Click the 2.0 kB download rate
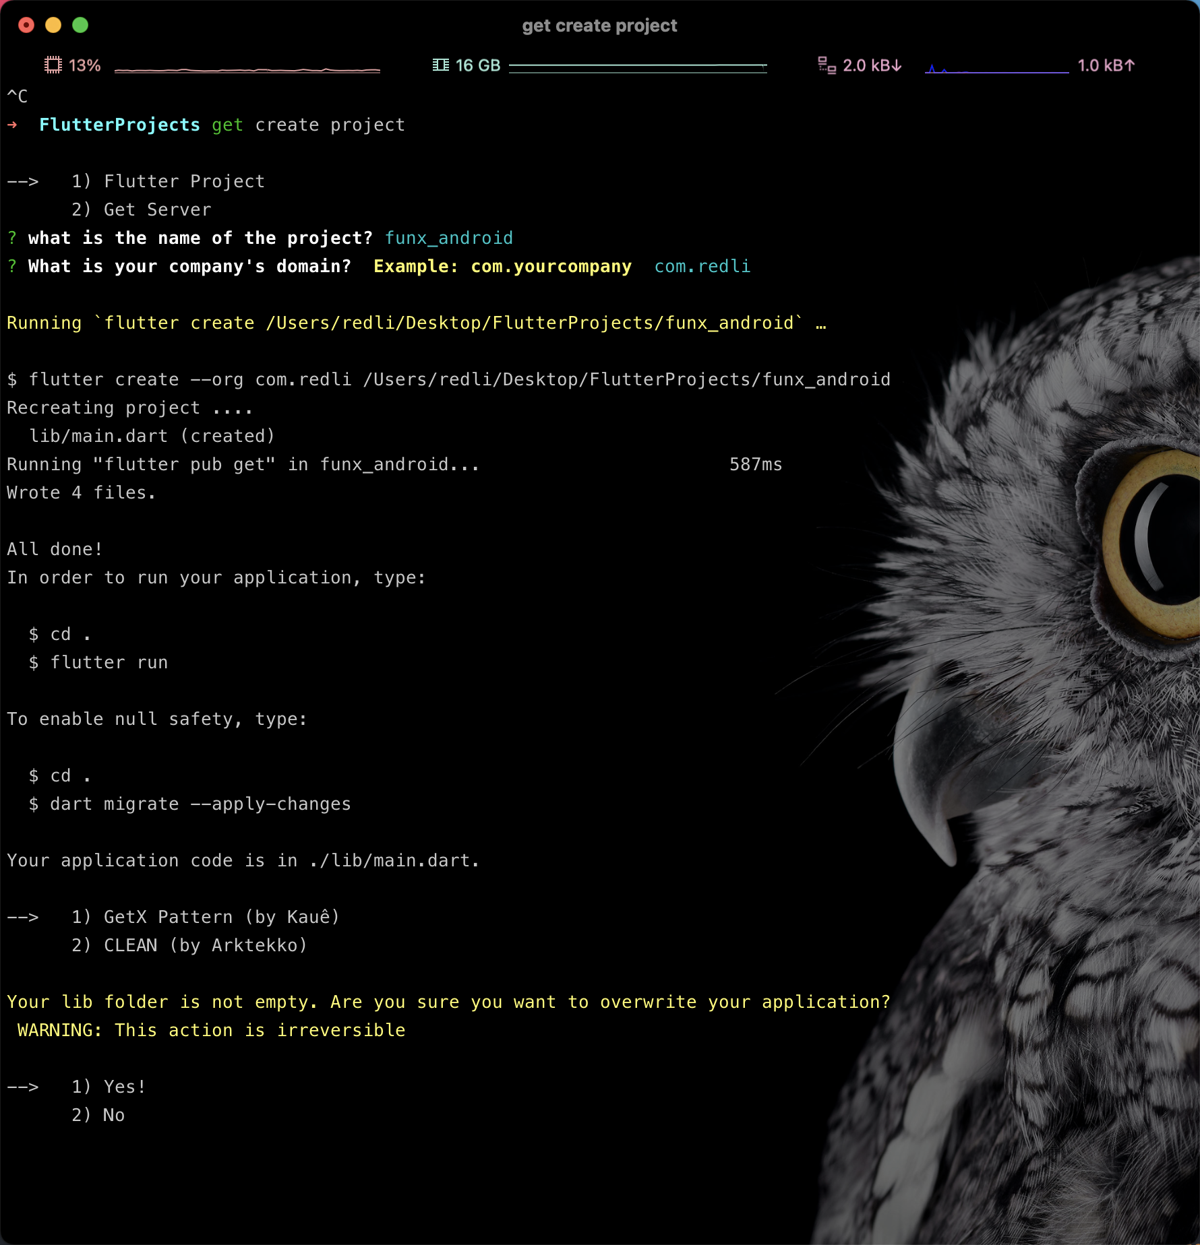1200x1245 pixels. (x=872, y=65)
